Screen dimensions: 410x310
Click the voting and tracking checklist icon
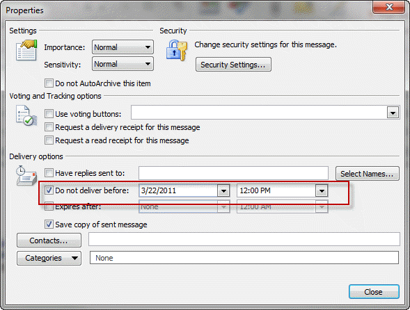[26, 115]
